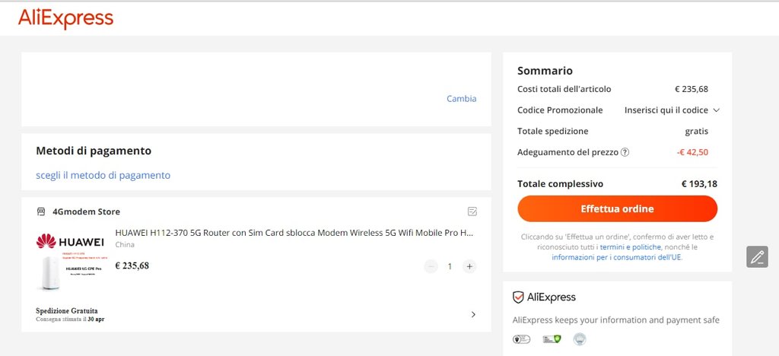Screen dimensions: 779x356
Task: Click the Huawei router product thumbnail
Action: click(70, 261)
